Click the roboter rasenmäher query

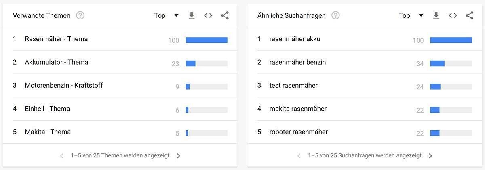(x=298, y=132)
